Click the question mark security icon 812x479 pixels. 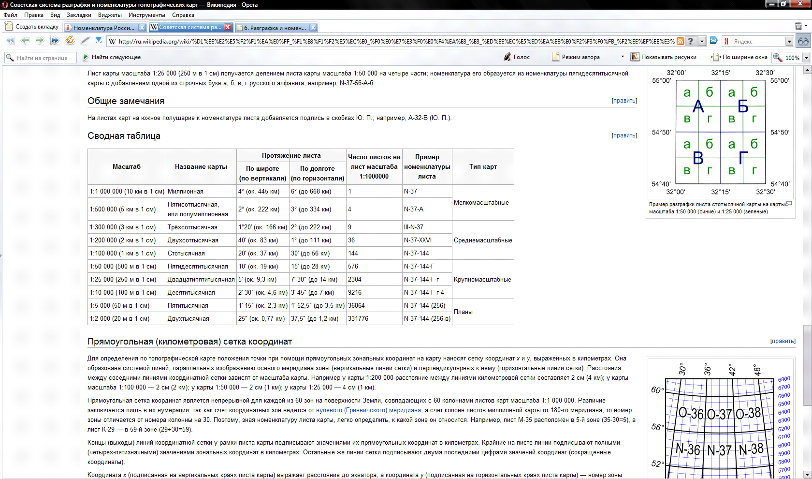[691, 42]
